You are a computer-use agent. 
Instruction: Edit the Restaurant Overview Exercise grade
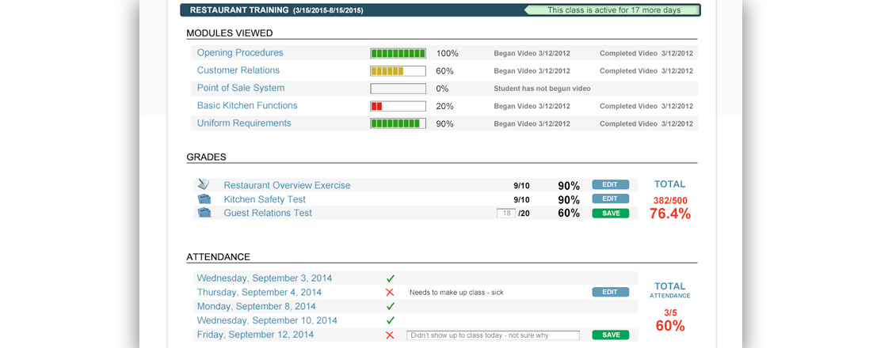coord(610,185)
